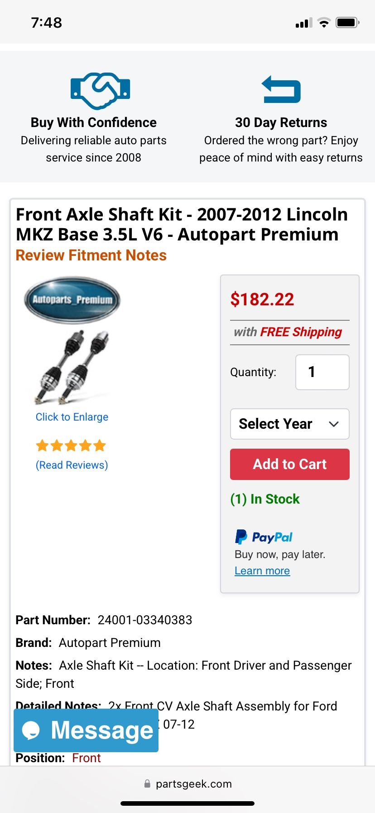Tap the Wi-Fi status icon
Viewport: 375px width, 813px height.
pos(324,23)
